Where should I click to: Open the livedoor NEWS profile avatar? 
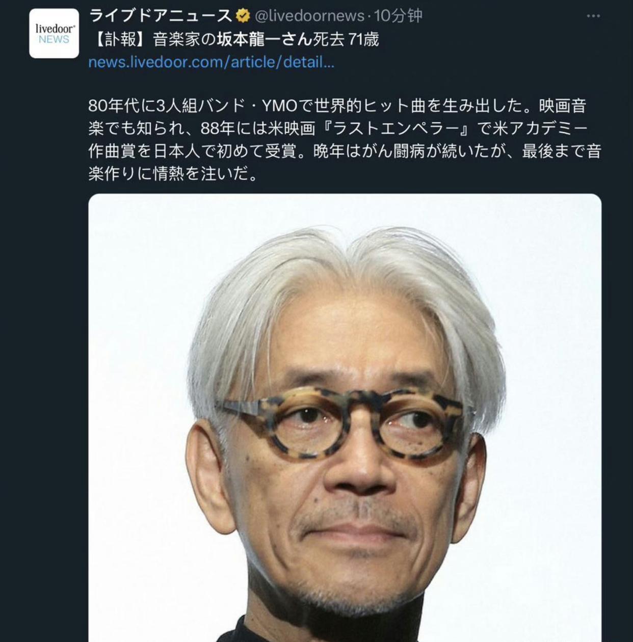coord(54,33)
